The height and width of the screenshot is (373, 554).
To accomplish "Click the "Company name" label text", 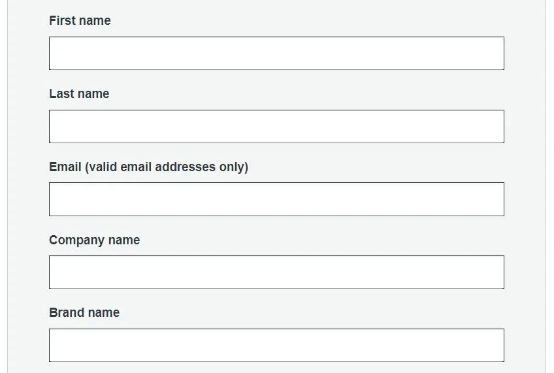I will [x=94, y=240].
